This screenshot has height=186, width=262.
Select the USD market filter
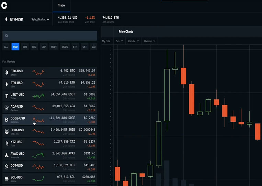pos(15,47)
